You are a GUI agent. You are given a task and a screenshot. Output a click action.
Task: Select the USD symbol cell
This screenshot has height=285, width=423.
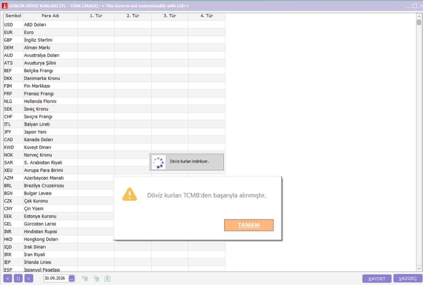[x=13, y=25]
